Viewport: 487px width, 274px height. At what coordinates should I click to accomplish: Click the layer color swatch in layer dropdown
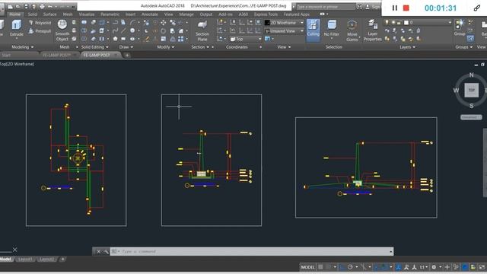406,22
